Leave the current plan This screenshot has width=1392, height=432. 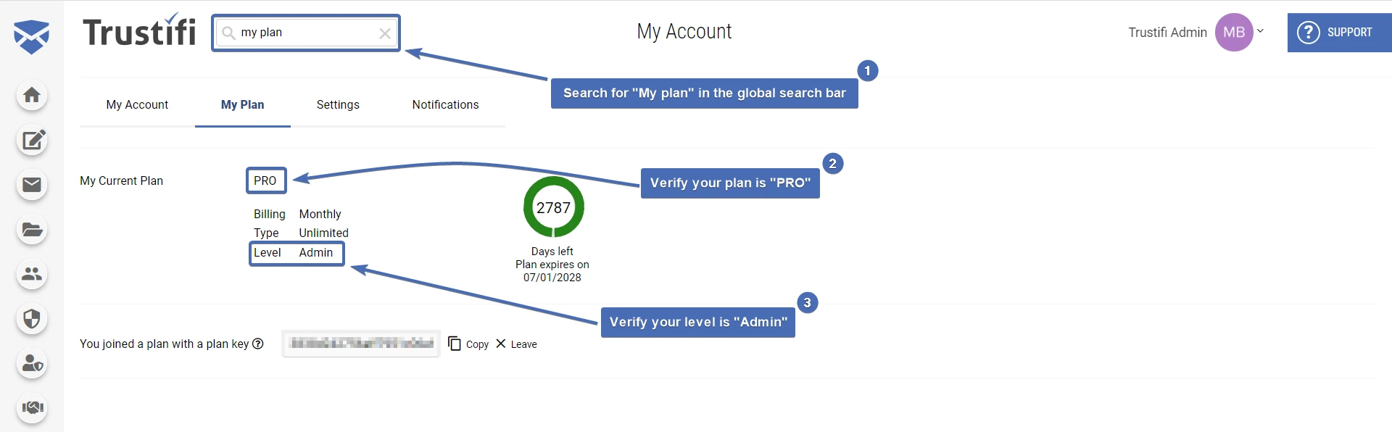pos(516,344)
